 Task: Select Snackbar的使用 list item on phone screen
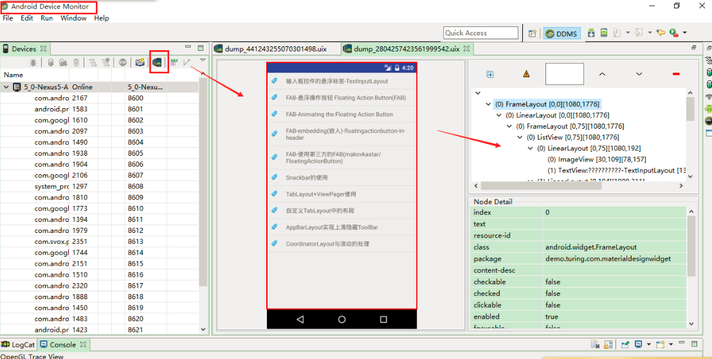click(307, 178)
